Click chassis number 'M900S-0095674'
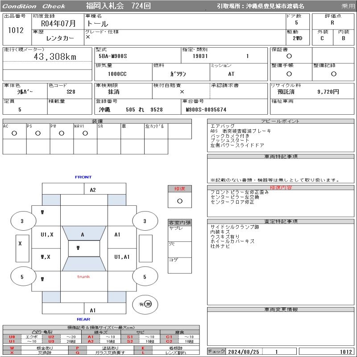This screenshot has height=357, width=357. click(206, 110)
